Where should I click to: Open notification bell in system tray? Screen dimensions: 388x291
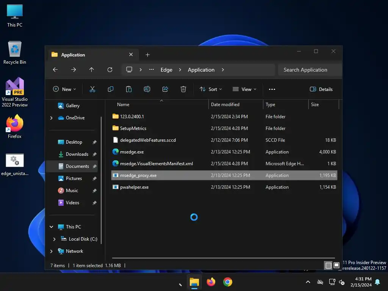tap(378, 282)
